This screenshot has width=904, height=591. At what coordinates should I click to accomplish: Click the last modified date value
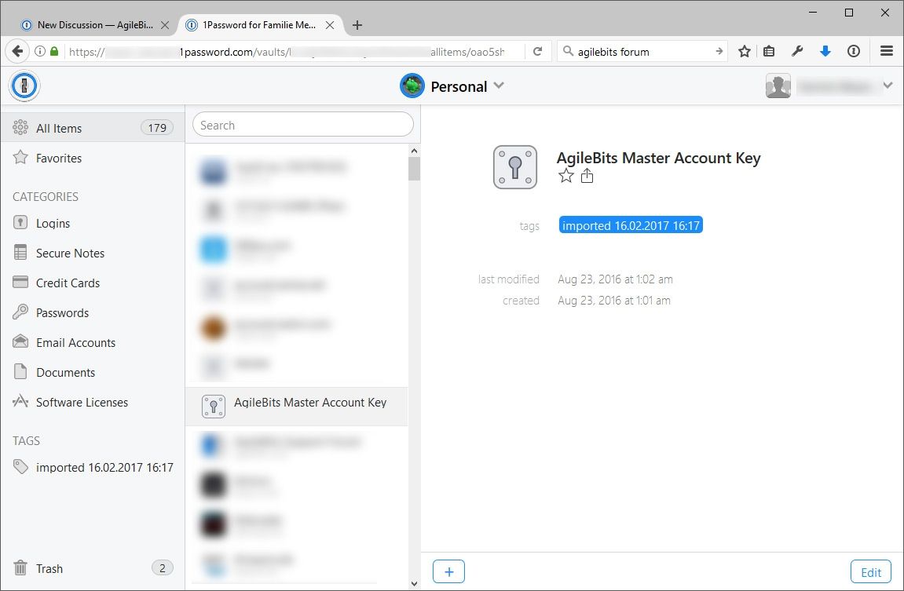point(615,279)
